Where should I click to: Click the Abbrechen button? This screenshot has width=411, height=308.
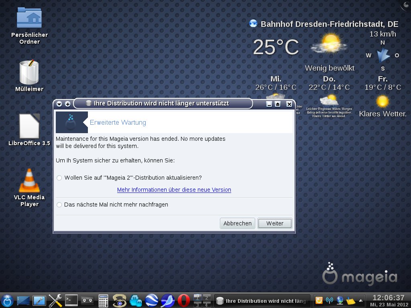[x=238, y=223]
